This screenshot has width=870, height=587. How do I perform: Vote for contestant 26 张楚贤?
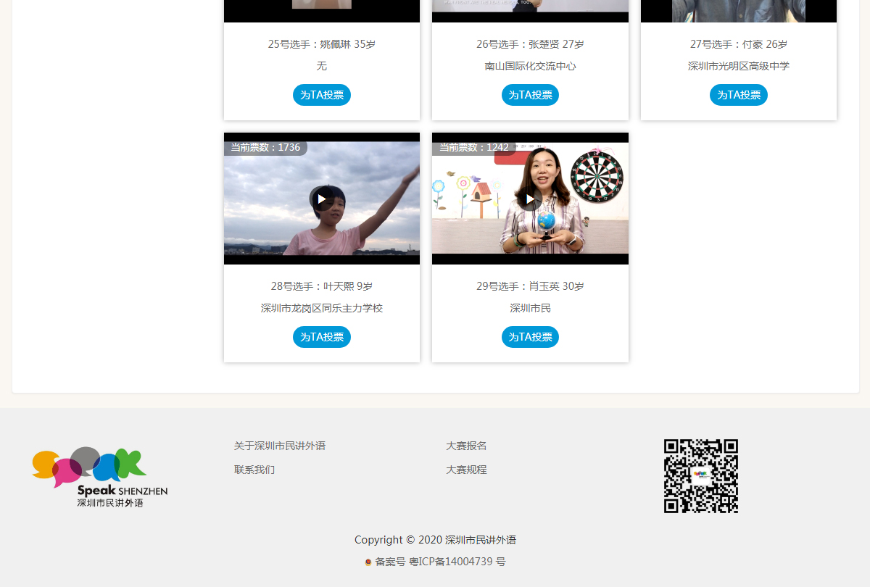(x=530, y=95)
